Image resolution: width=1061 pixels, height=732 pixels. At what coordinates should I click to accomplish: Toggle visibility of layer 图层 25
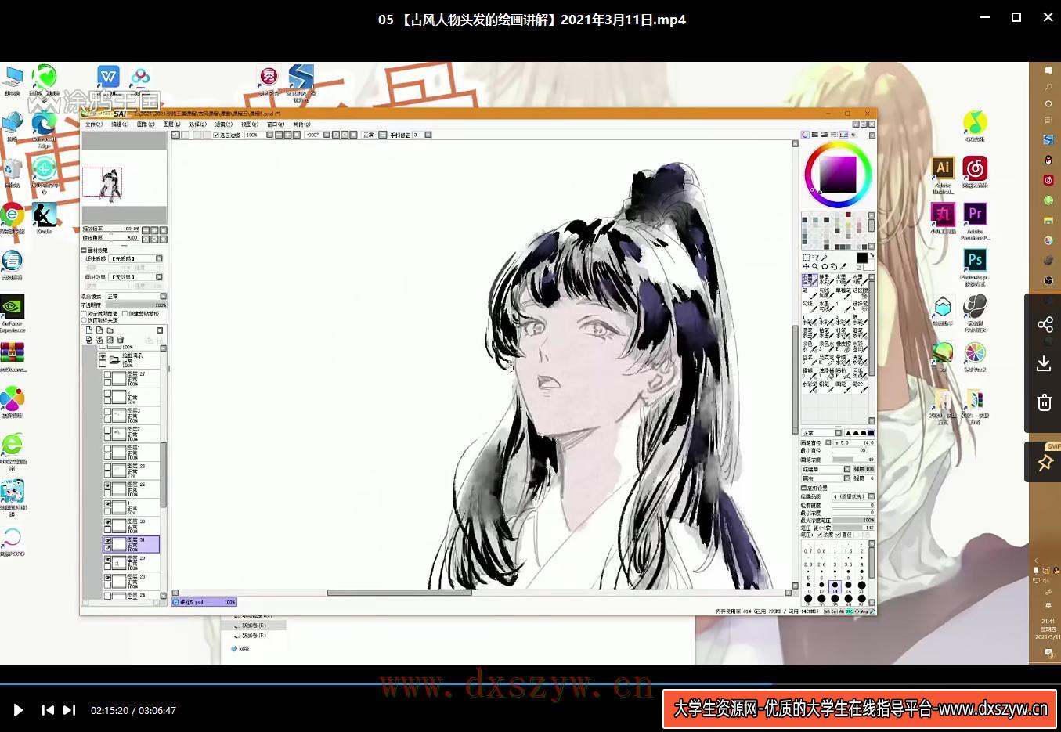pos(107,485)
